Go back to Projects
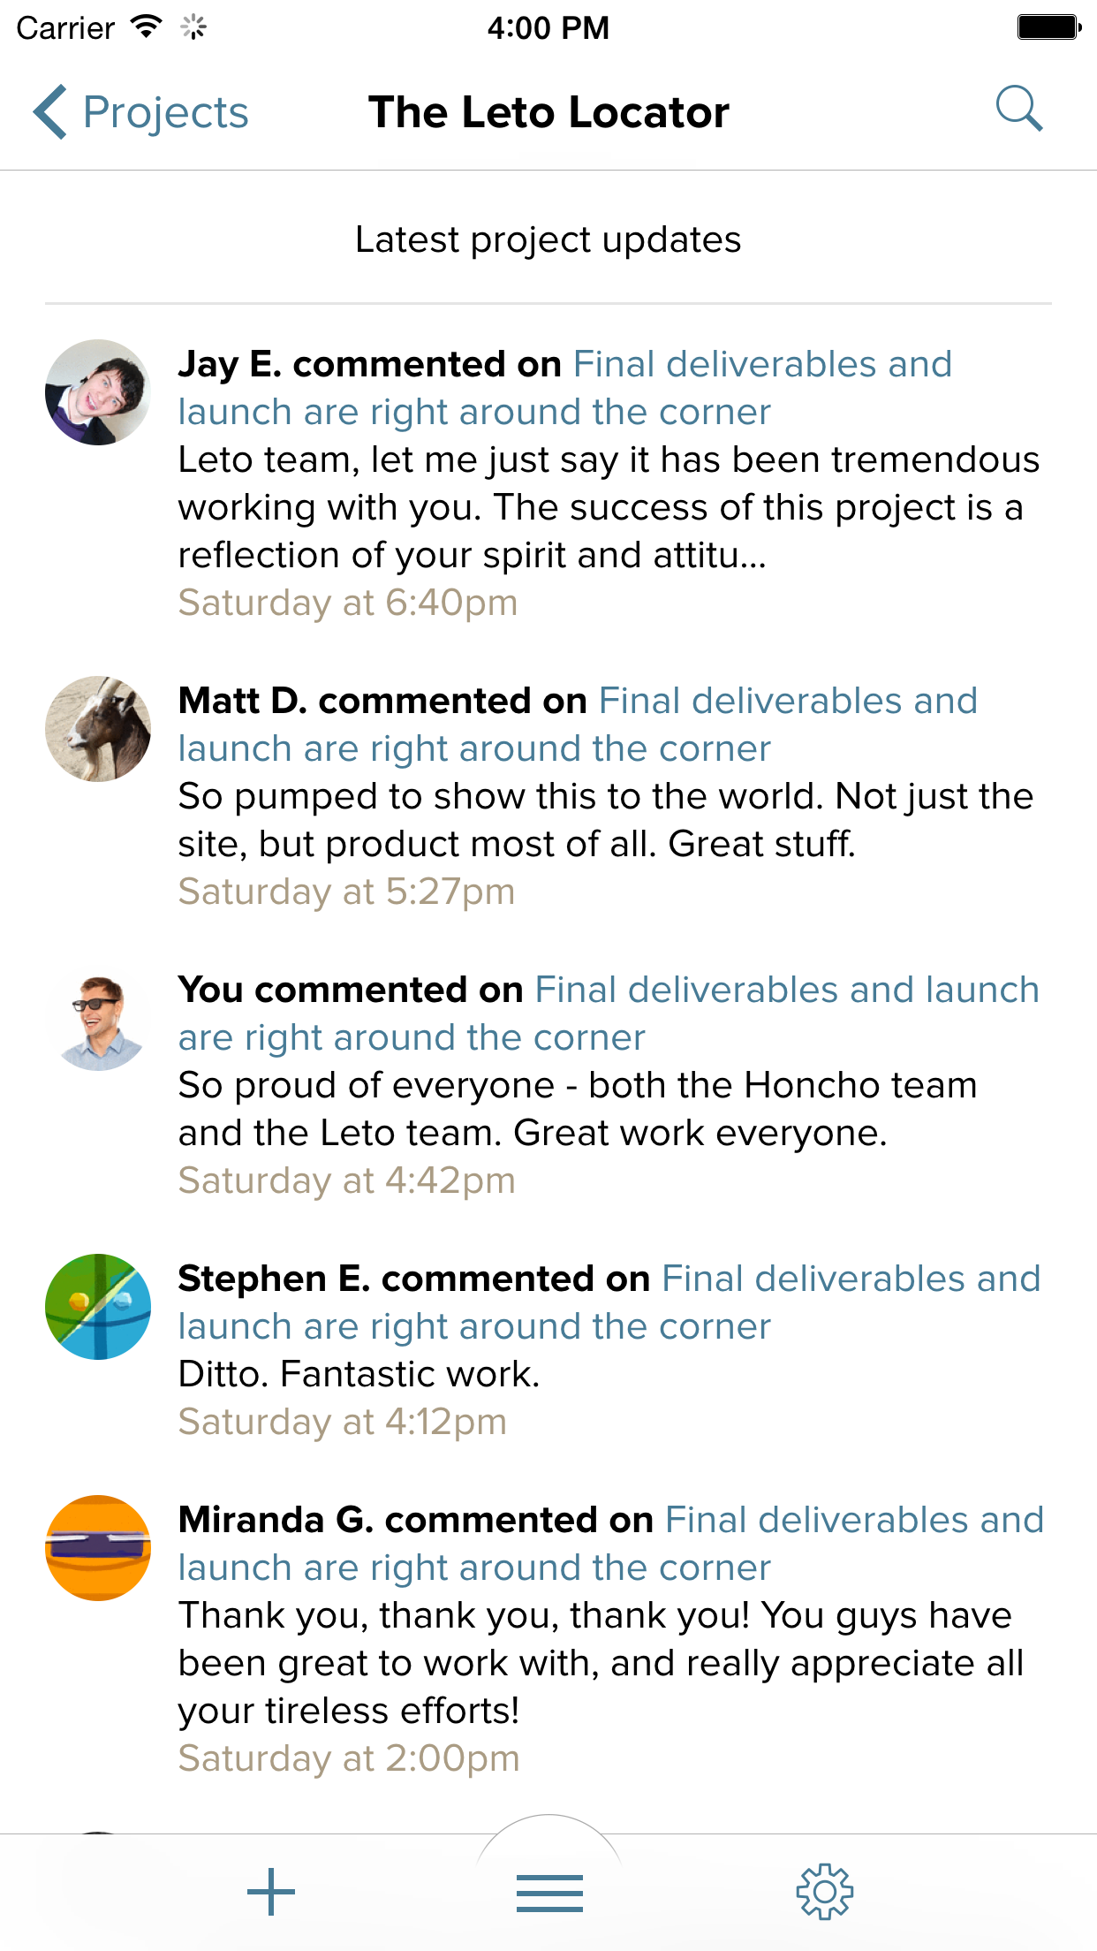Screen dimensions: 1097x1951 141,113
